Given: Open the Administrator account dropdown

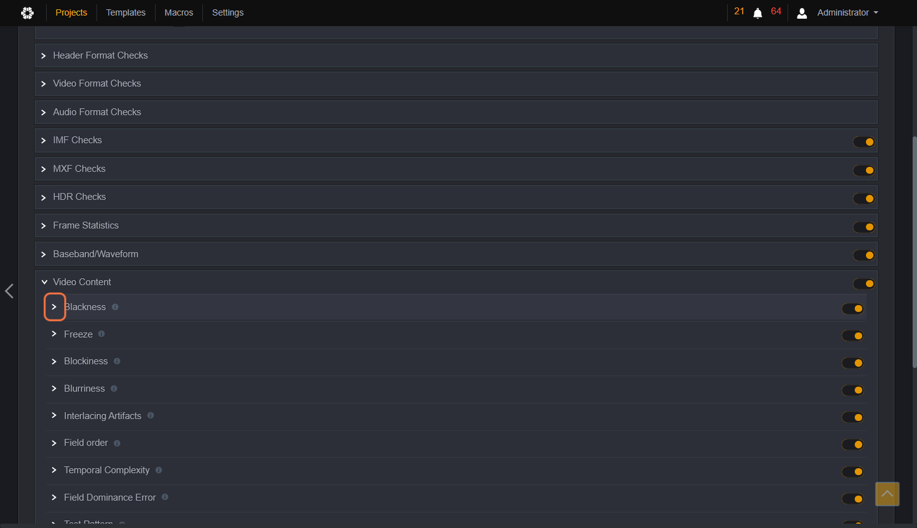Looking at the screenshot, I should click(x=848, y=12).
